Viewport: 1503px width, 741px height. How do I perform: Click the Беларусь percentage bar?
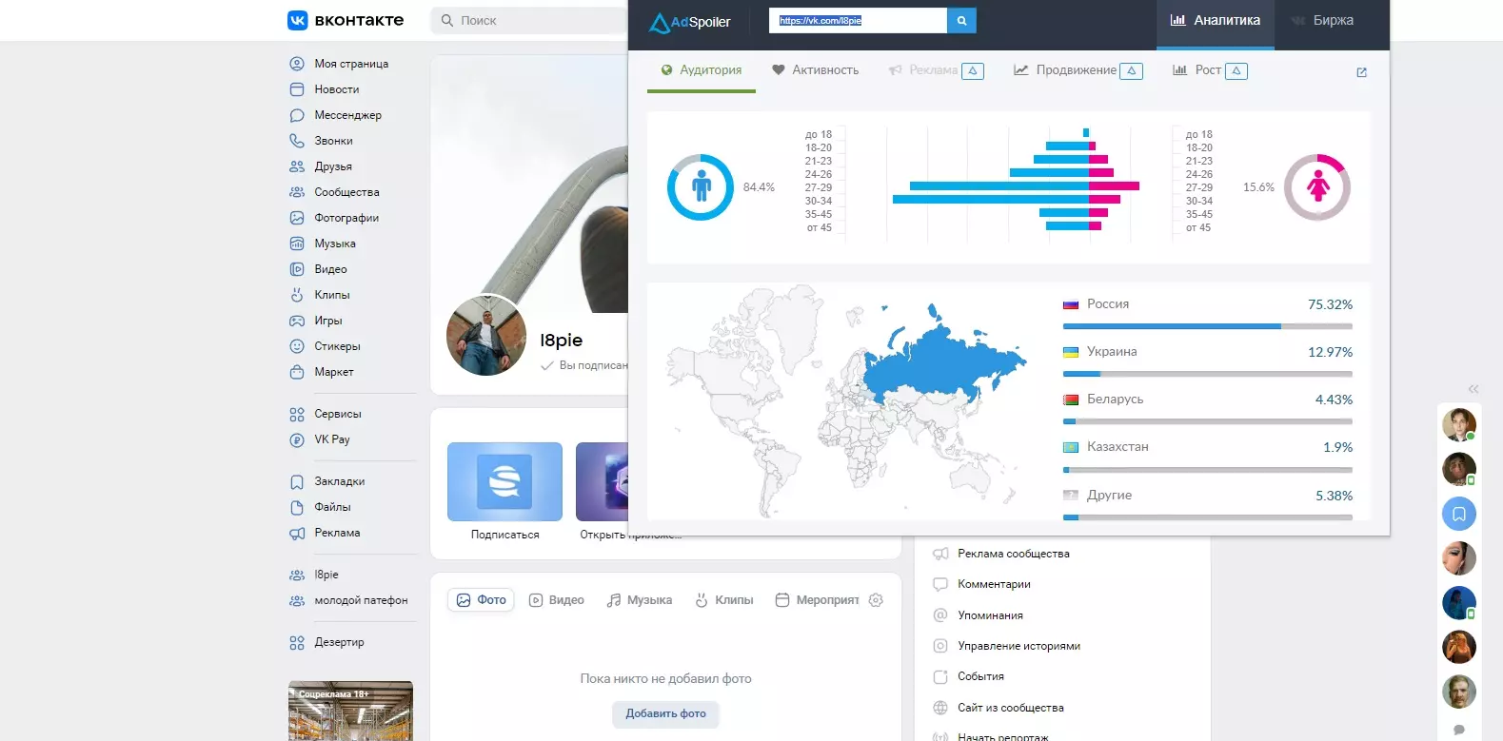point(1207,421)
